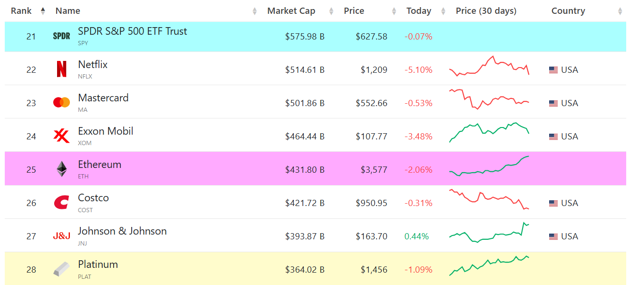Screen dimensions: 630x285
Task: Open the Johnson & Johnson company link
Action: 122,231
